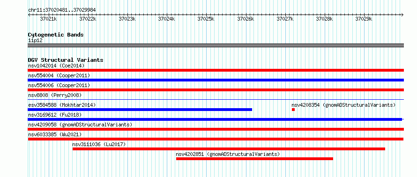Click the 37021k ruler tick label
This screenshot has height=177, width=417.
point(48,19)
